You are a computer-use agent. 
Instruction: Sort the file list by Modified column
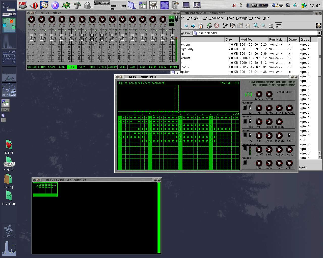point(254,40)
